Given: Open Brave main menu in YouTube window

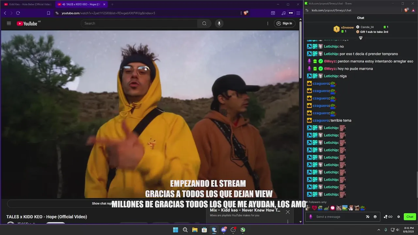Looking at the screenshot, I should pyautogui.click(x=298, y=13).
